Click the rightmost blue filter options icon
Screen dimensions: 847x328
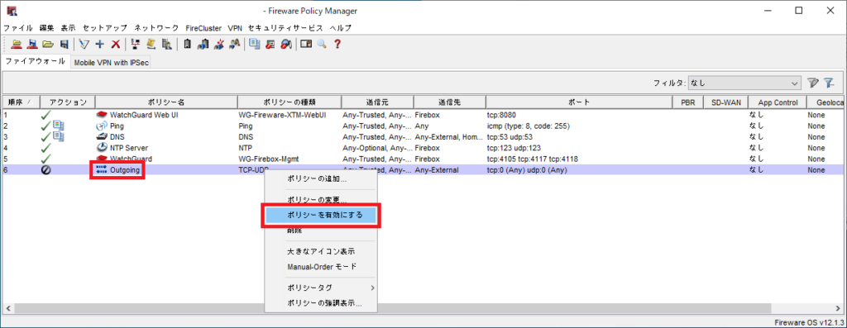830,83
